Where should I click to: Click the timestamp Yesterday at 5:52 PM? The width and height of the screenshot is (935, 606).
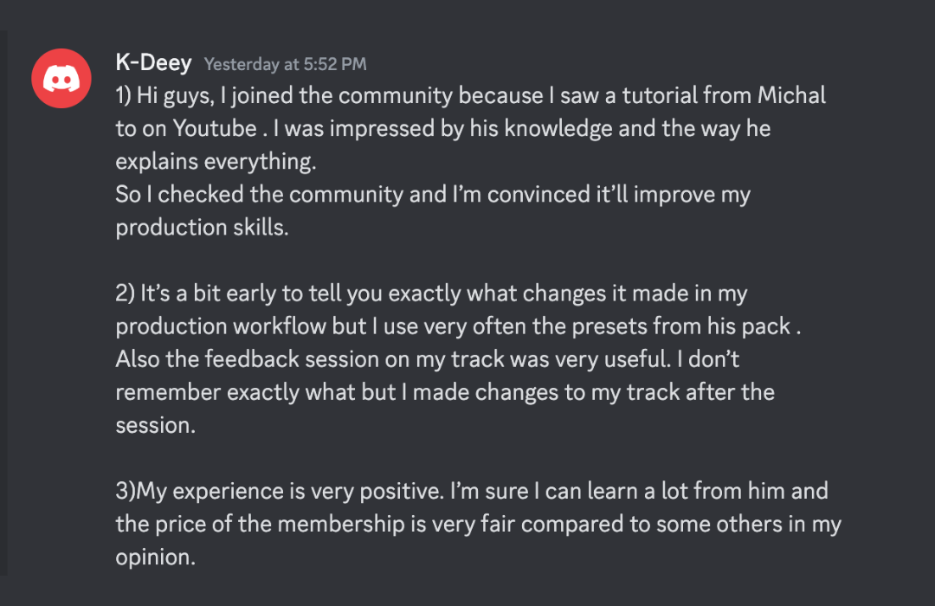[285, 64]
